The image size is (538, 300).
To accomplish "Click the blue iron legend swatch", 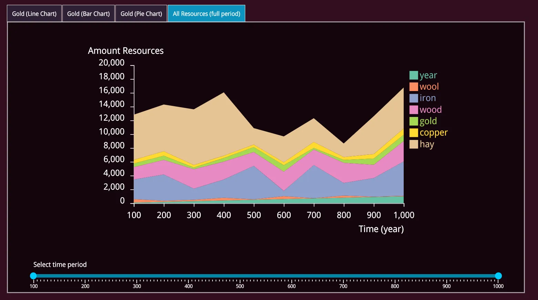I will (414, 98).
